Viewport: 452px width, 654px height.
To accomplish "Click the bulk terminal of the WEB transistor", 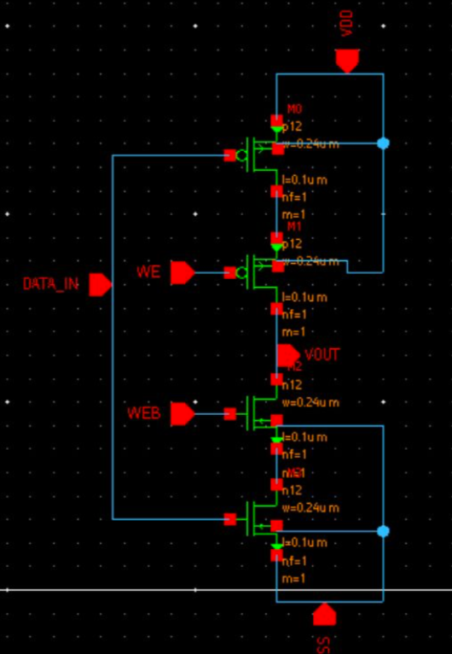I will (276, 420).
